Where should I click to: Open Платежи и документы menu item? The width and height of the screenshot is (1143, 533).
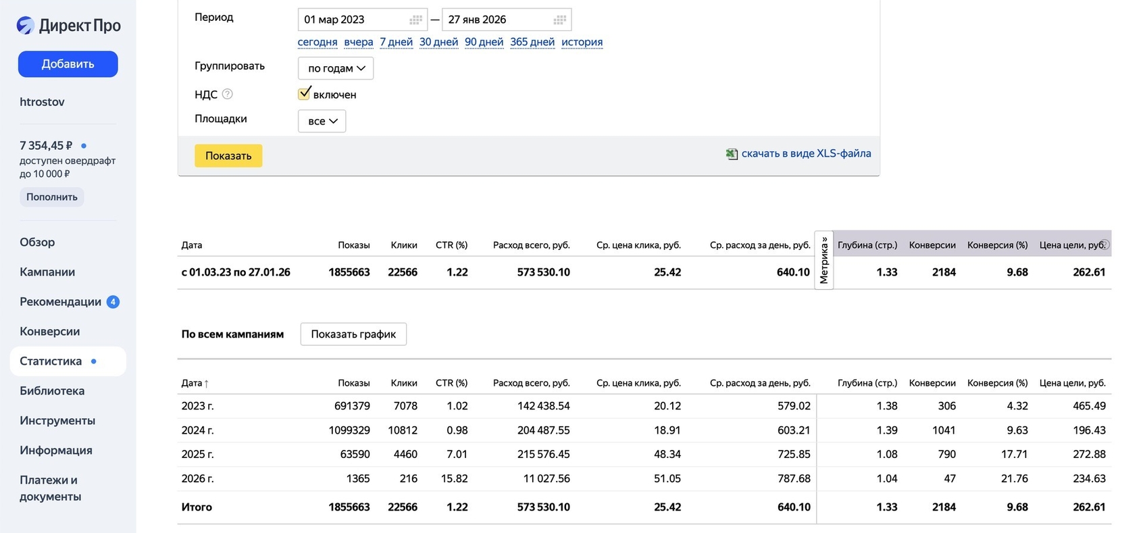click(x=50, y=488)
